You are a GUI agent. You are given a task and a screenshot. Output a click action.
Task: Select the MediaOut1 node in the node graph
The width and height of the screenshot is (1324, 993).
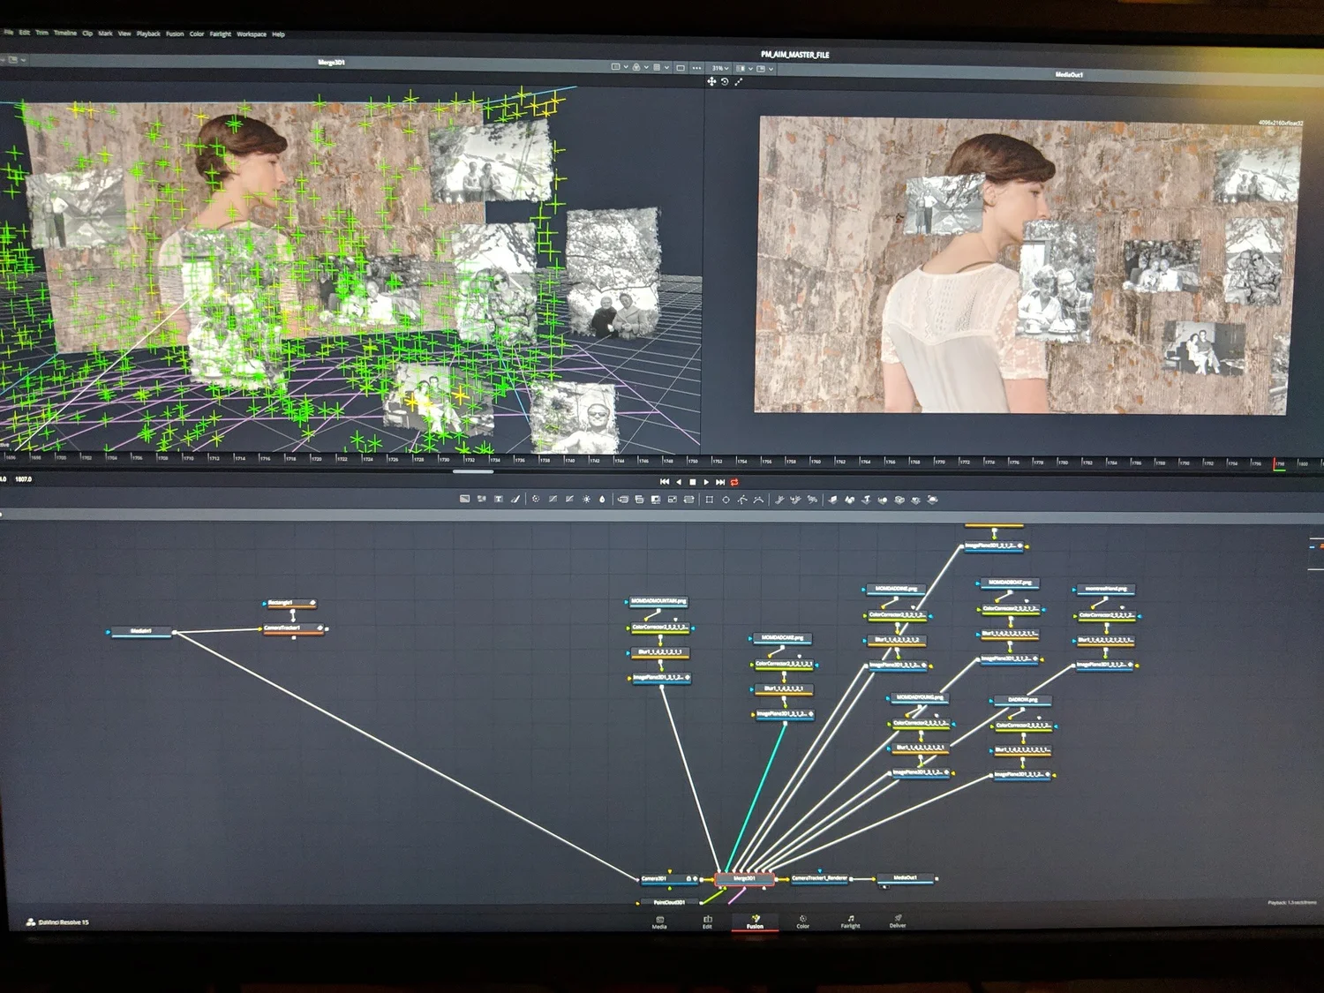tap(906, 878)
